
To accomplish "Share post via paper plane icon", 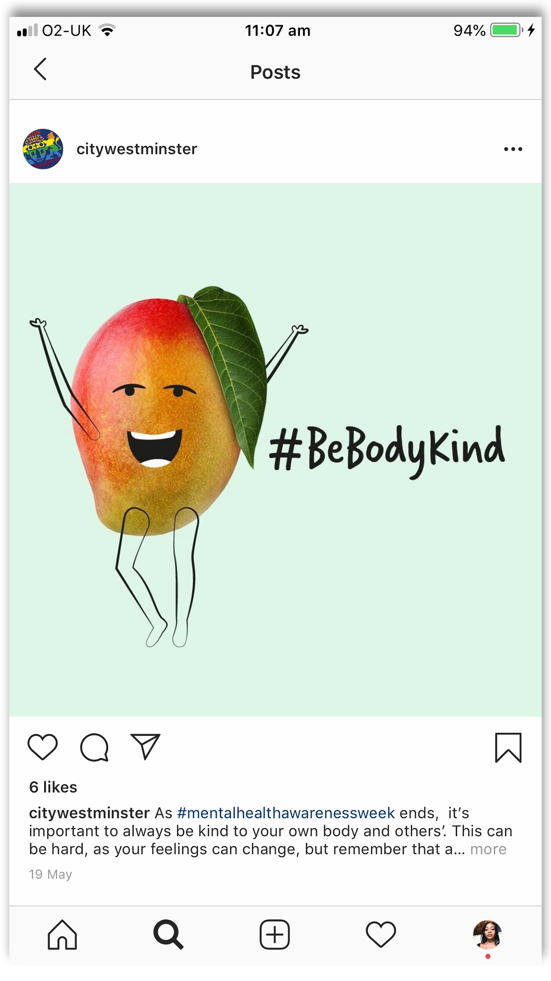I will pos(145,746).
